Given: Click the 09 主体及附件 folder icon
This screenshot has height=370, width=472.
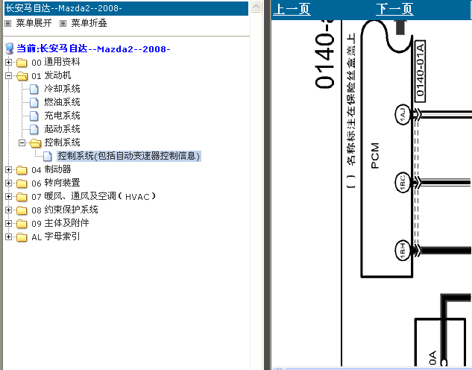Looking at the screenshot, I should tap(22, 224).
